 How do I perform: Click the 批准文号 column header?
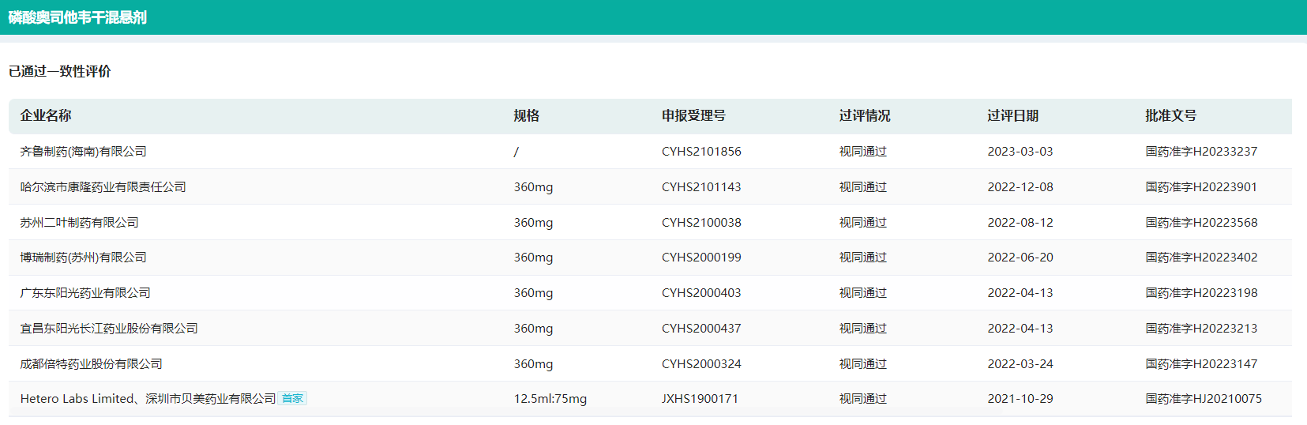[x=1170, y=116]
